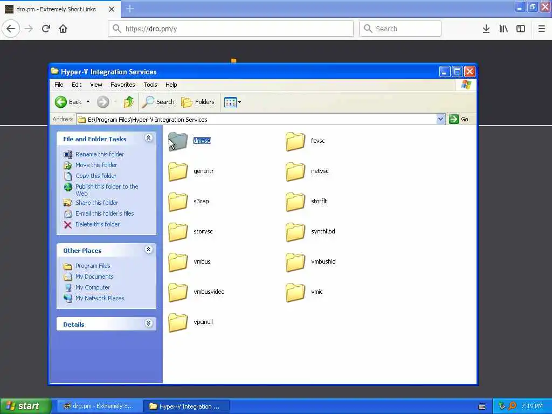Image resolution: width=552 pixels, height=414 pixels.
Task: Open Back button history dropdown arrow
Action: click(x=88, y=102)
